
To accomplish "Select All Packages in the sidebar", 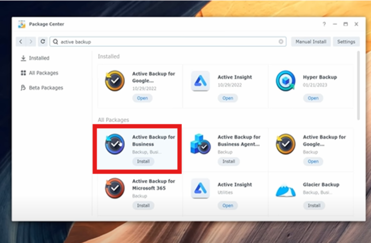I will (x=39, y=73).
